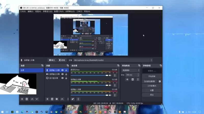Pop out the 转场特效 dock panel
The width and height of the screenshot is (204, 114).
click(139, 66)
